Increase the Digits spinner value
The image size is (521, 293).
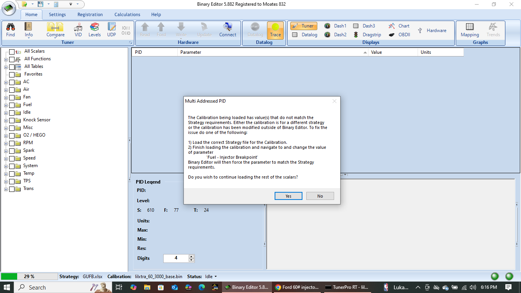191,256
